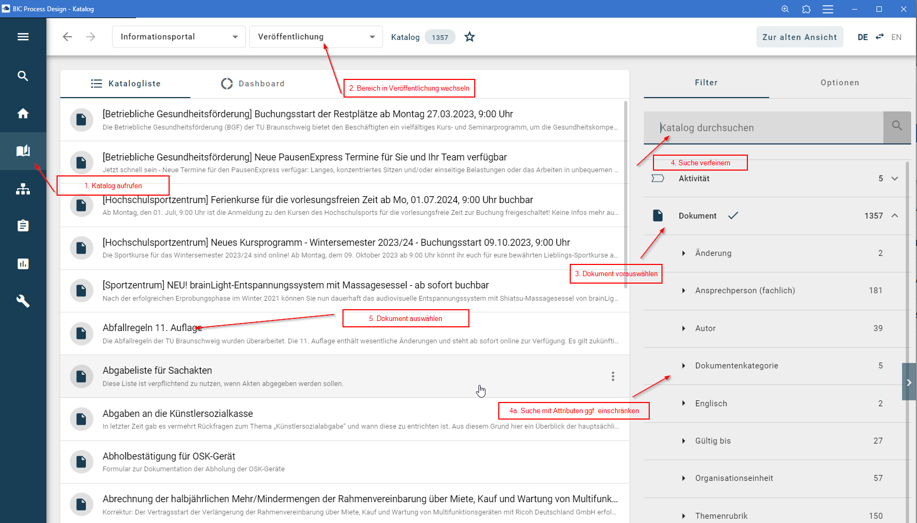Screen dimensions: 917x523
Task: Open the clipboard tasks icon in the sidebar
Action: pyautogui.click(x=23, y=226)
